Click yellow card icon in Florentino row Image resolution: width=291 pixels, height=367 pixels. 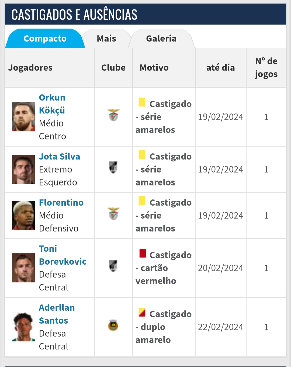coord(142,201)
